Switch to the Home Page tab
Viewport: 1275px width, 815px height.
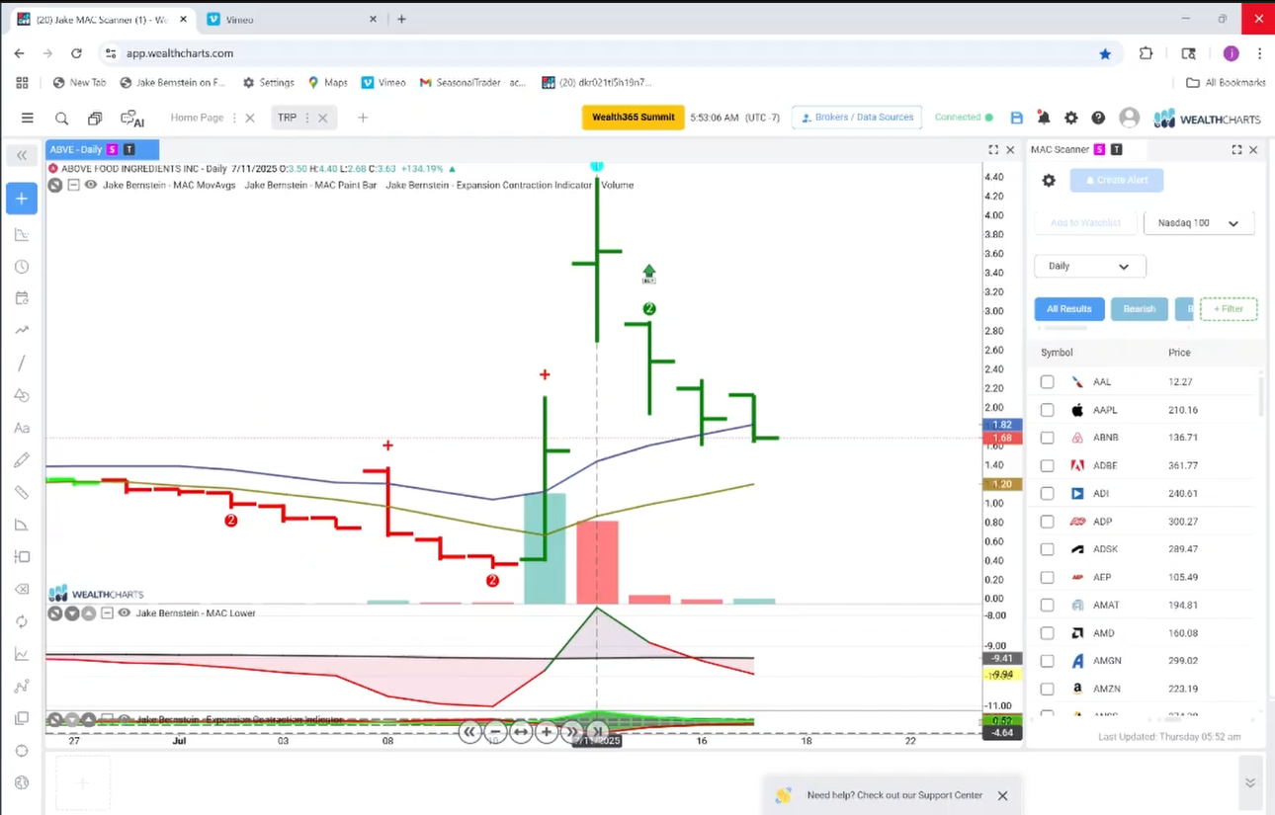(197, 118)
